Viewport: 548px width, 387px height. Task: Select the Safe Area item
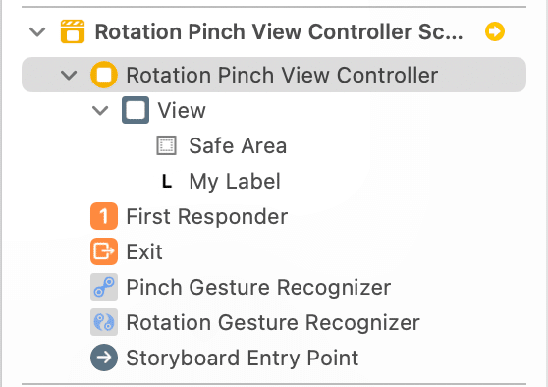(x=238, y=145)
